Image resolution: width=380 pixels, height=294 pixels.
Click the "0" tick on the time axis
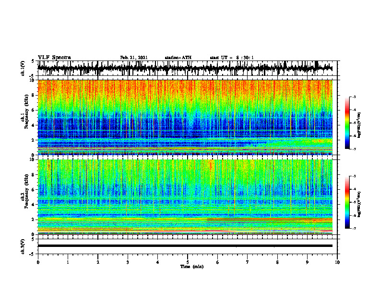coord(38,262)
